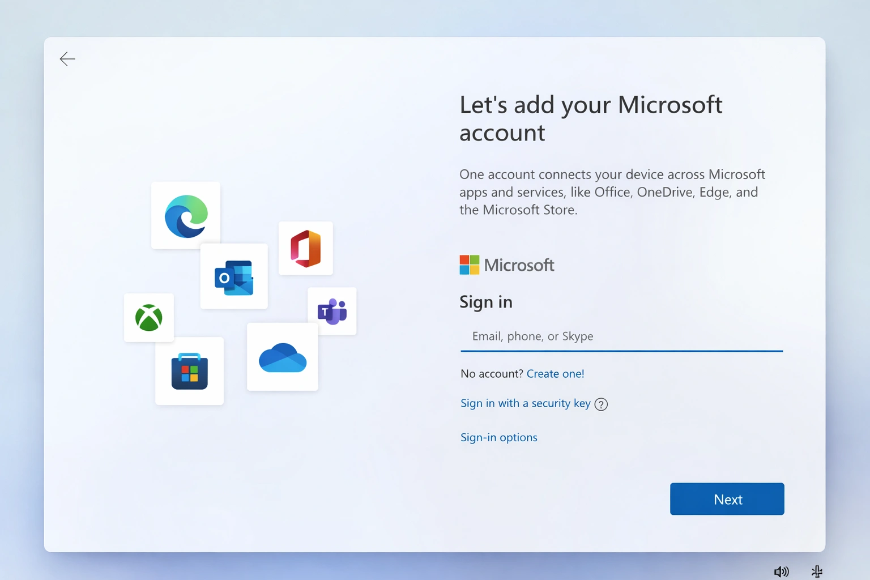
Task: Select the Microsoft Teams icon
Action: click(x=331, y=310)
